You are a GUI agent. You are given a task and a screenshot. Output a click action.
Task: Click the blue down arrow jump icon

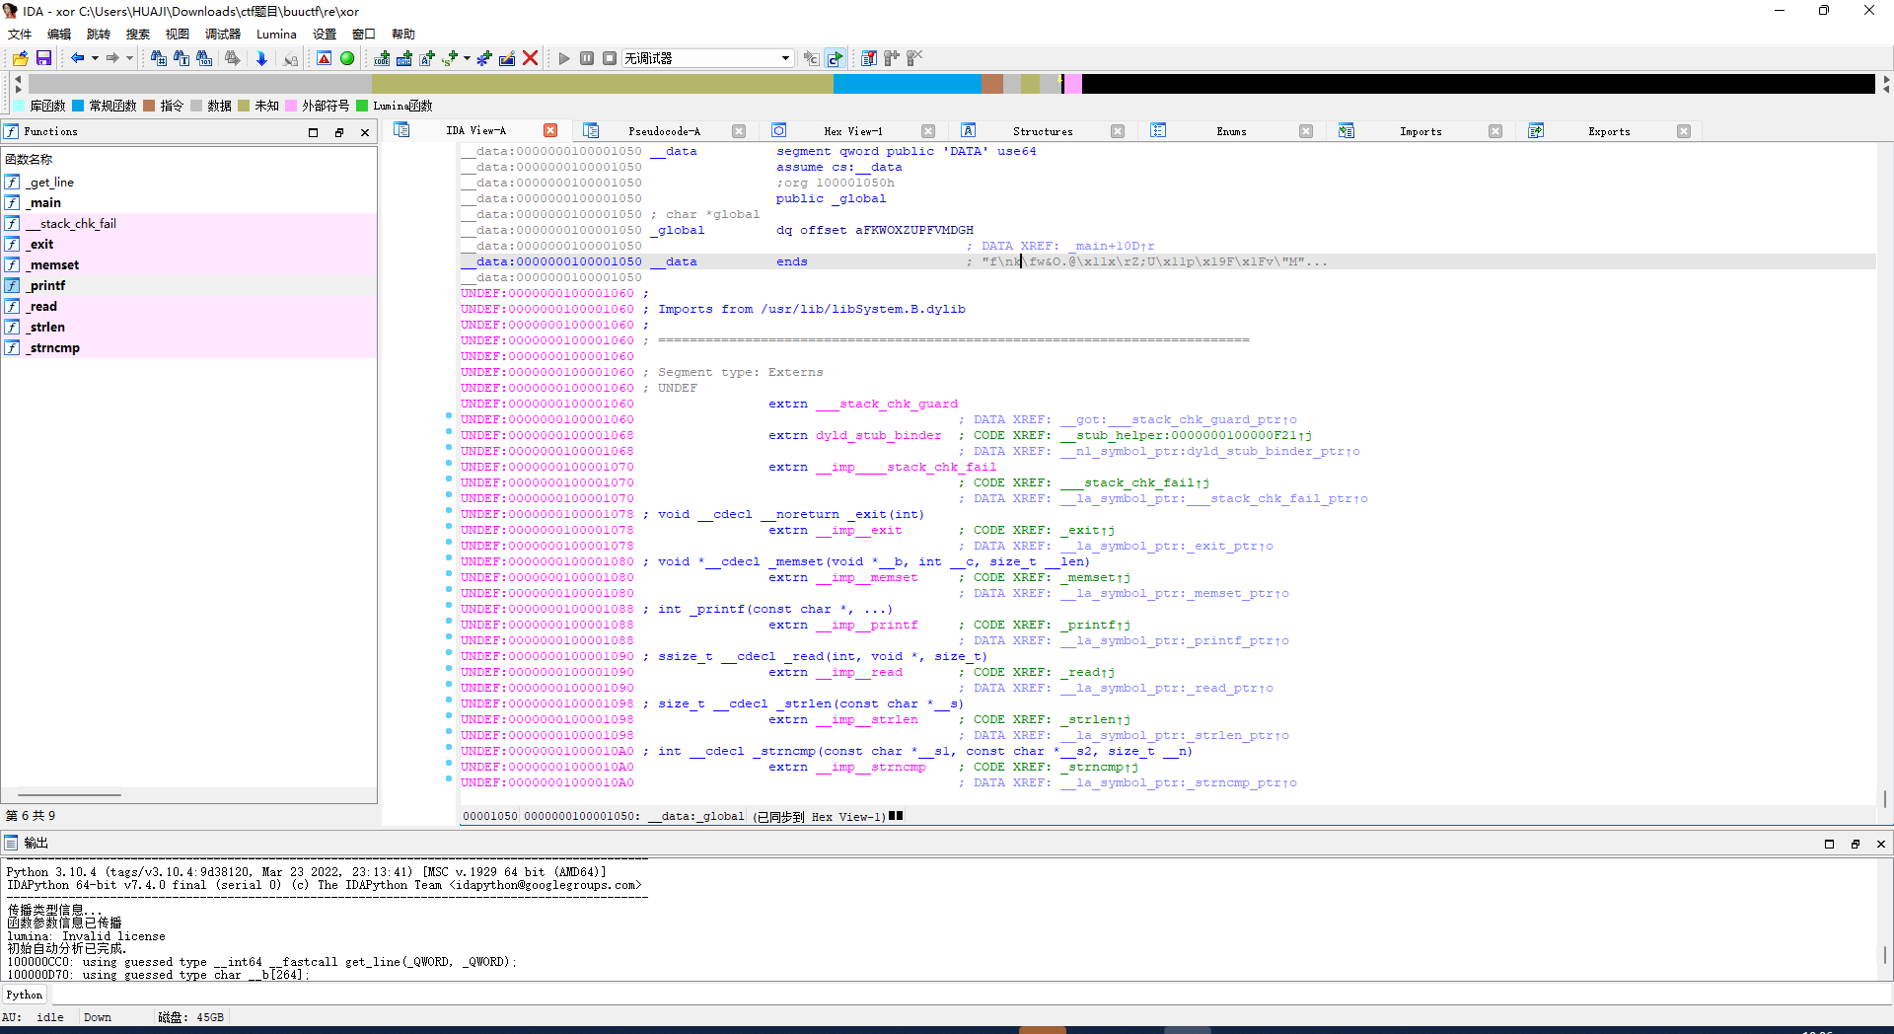coord(261,58)
